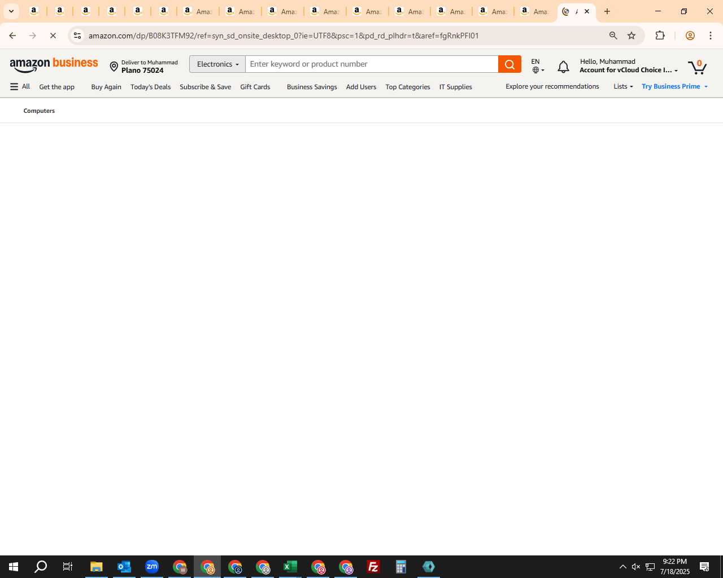
Task: Open Zoom from the taskbar
Action: tap(152, 567)
